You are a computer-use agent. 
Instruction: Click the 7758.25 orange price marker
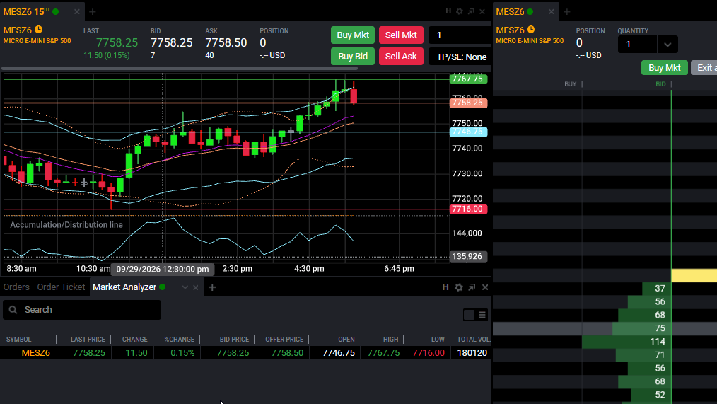pyautogui.click(x=468, y=103)
